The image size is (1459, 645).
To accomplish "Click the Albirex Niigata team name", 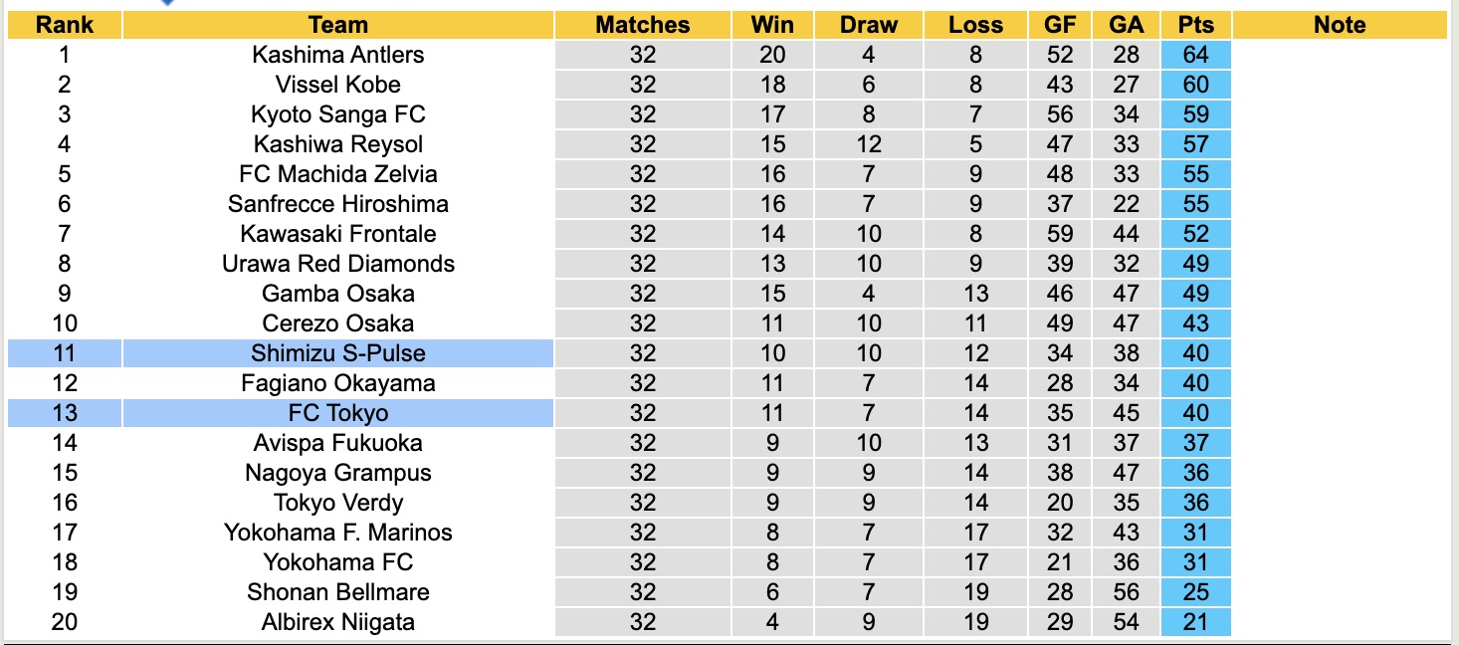I will click(x=337, y=622).
